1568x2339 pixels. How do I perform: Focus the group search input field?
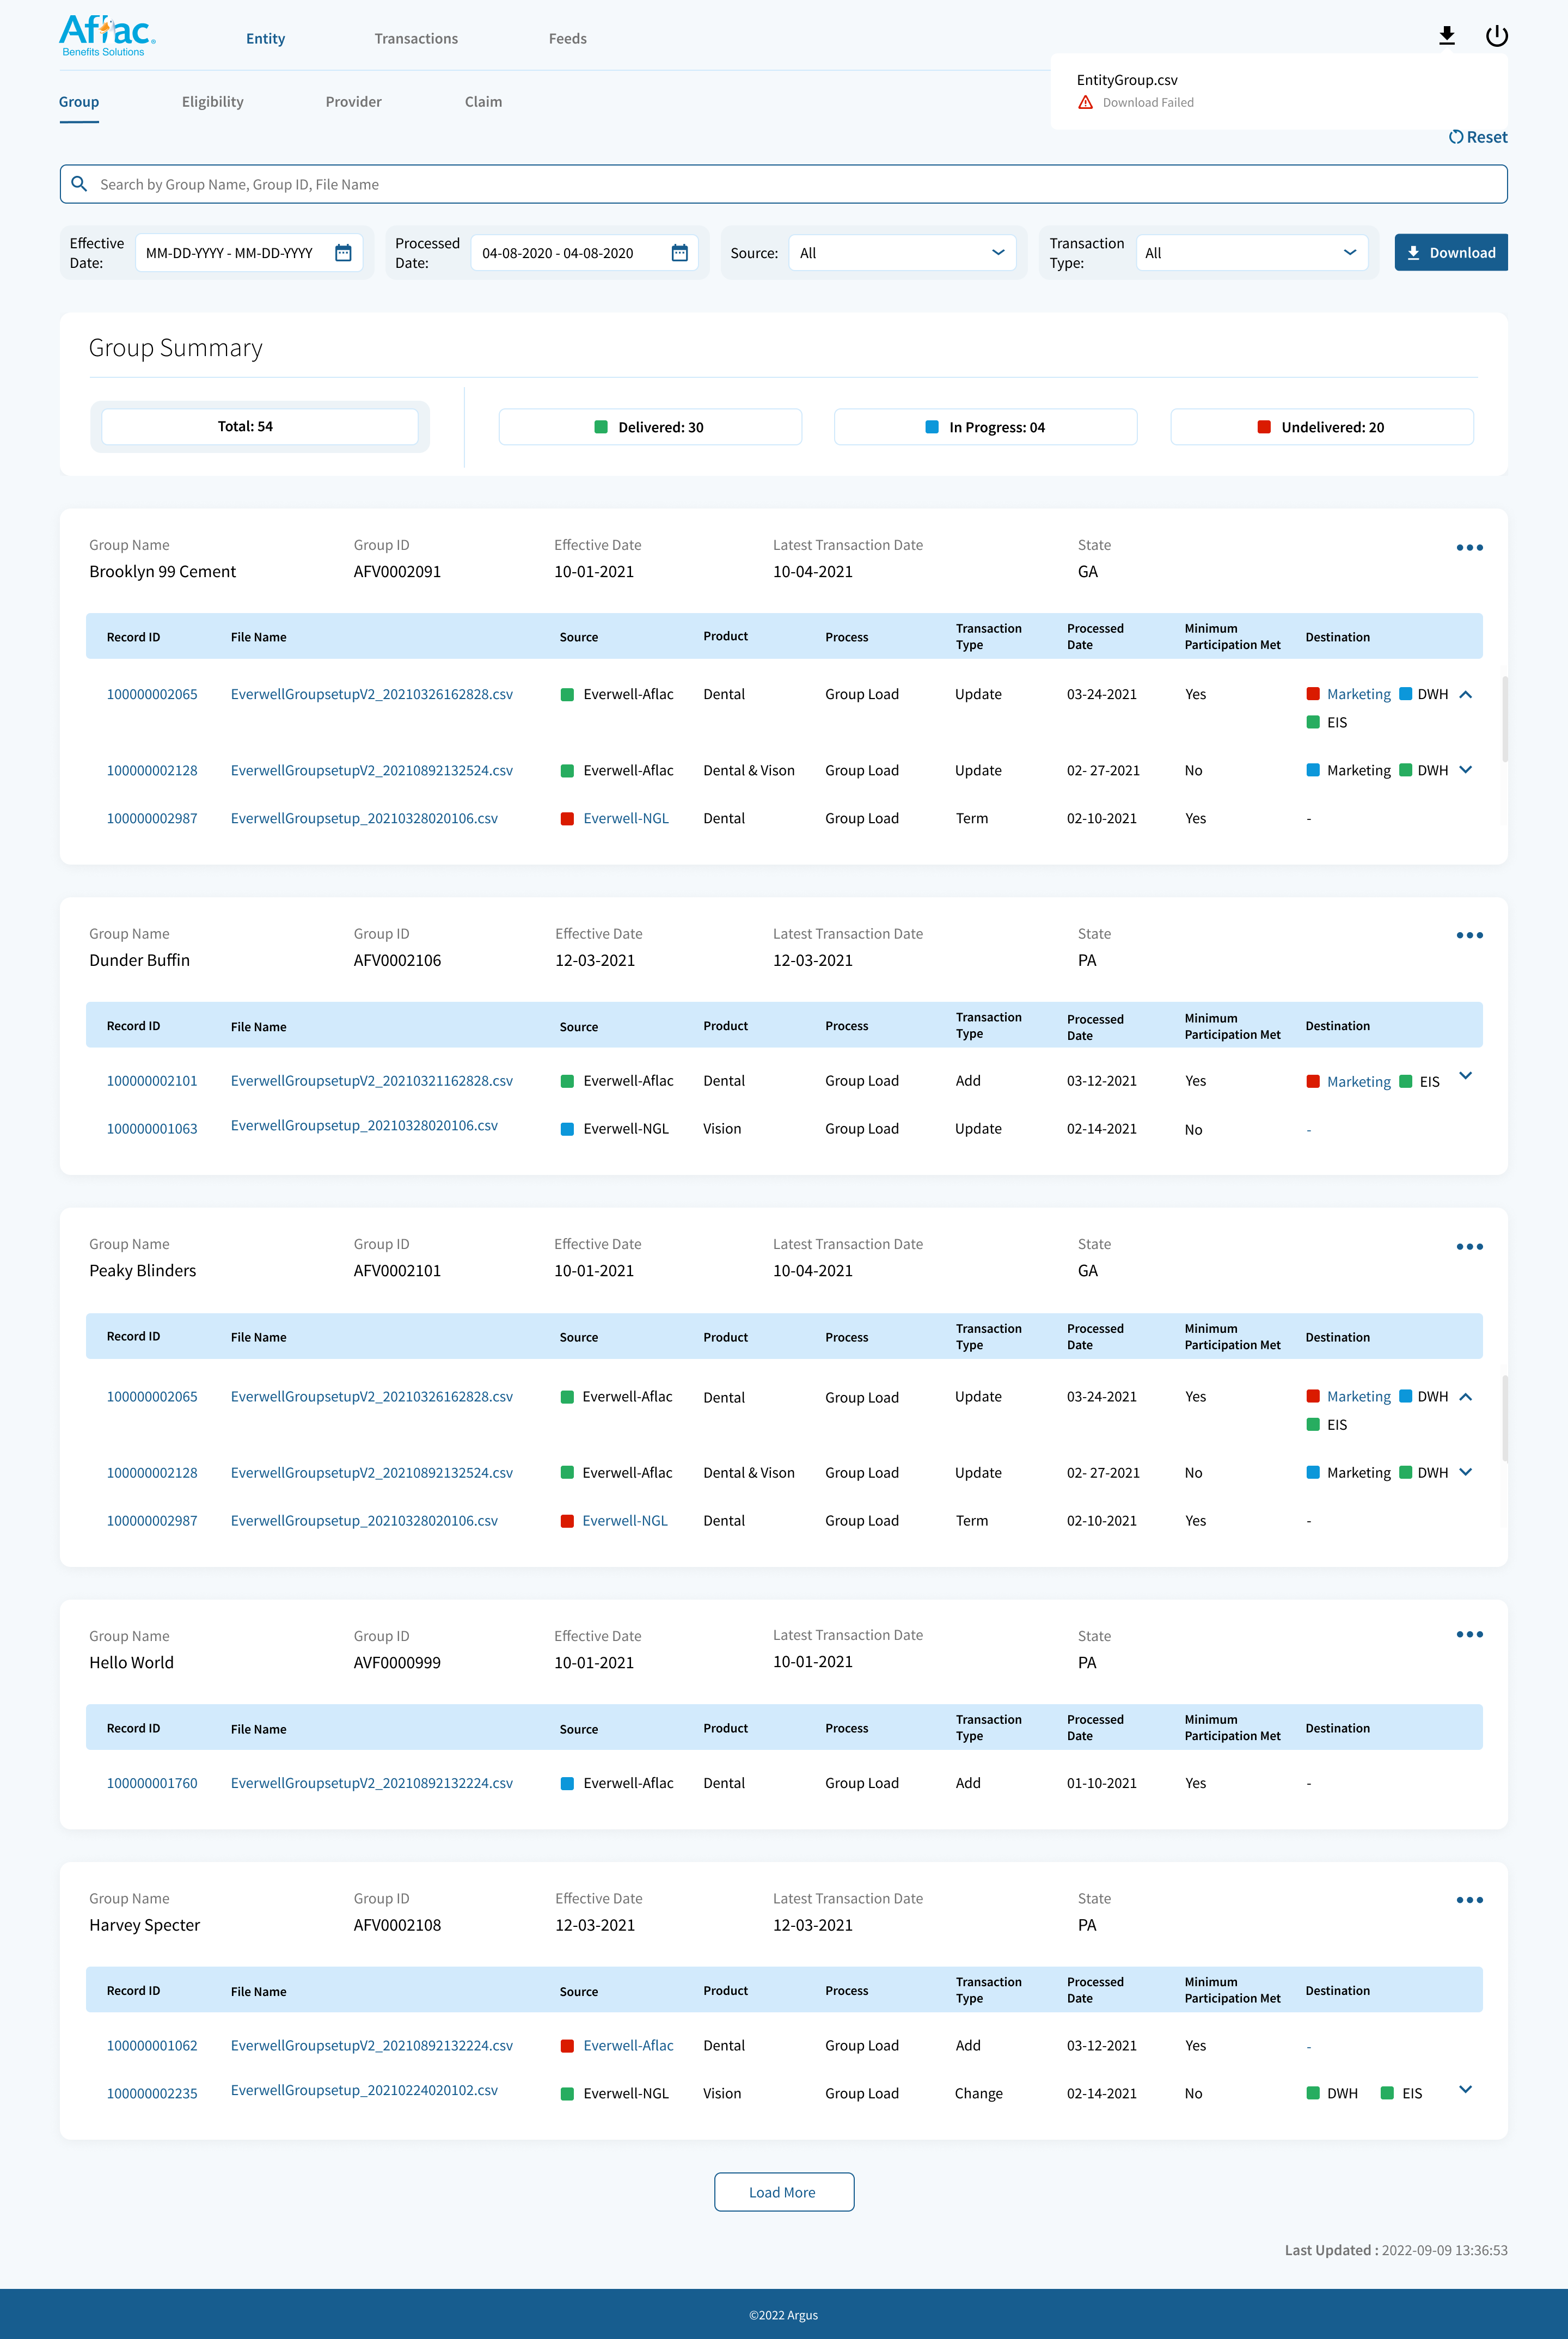tap(780, 184)
